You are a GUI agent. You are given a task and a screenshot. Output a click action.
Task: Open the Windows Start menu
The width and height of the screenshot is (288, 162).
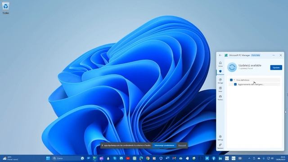pos(48,158)
